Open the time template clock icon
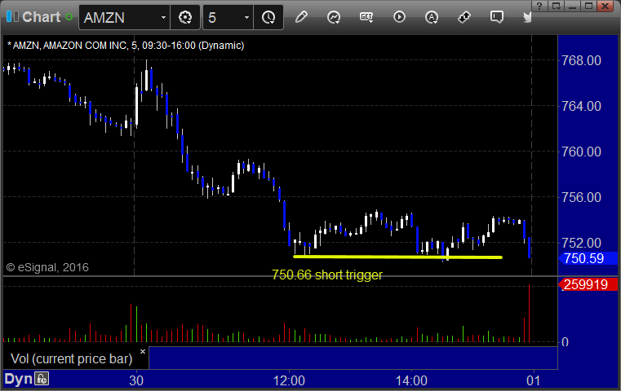This screenshot has height=391, width=621. (268, 17)
